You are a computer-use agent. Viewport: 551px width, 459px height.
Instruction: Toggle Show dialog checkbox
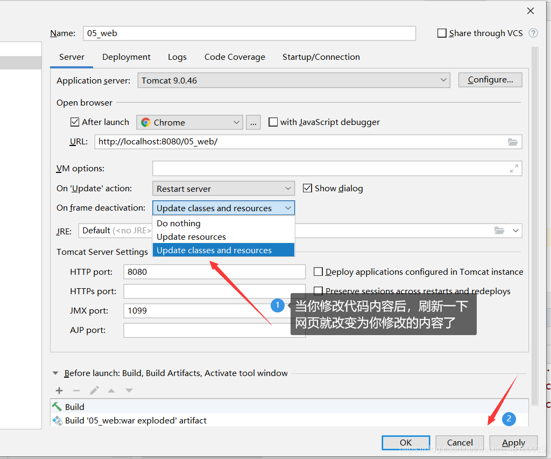click(307, 188)
